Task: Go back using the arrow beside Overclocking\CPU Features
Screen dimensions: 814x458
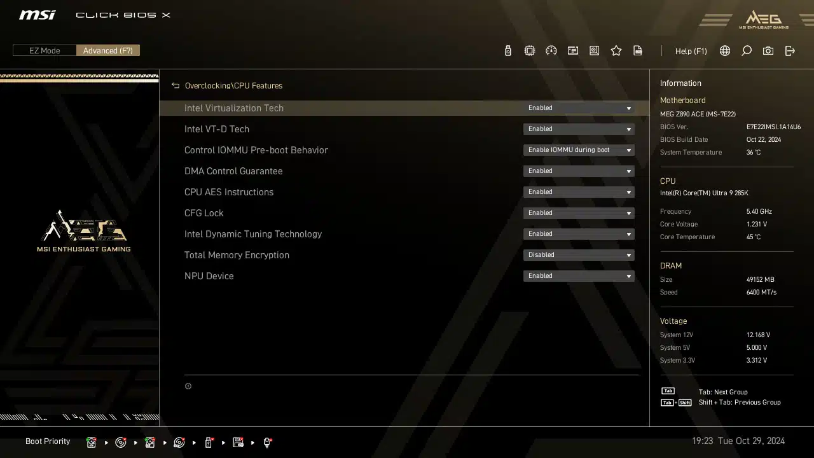Action: (x=176, y=85)
